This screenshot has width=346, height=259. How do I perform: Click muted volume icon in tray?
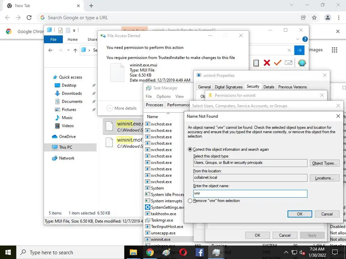point(302,252)
